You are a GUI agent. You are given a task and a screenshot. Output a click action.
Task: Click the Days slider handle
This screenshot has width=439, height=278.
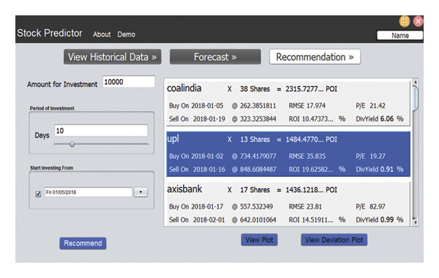click(72, 144)
